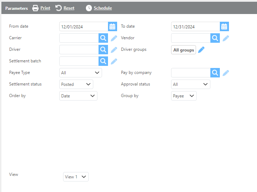The height and width of the screenshot is (192, 257).
Task: Click the Pay by company search icon
Action: click(215, 73)
